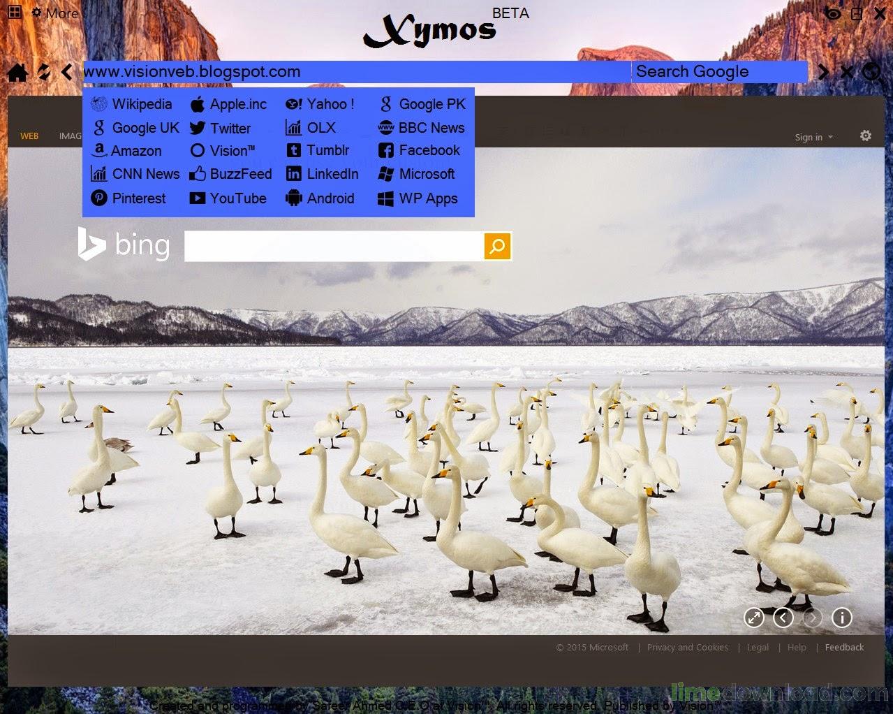The width and height of the screenshot is (893, 714).
Task: Expand the Bing background image fullscreen
Action: pyautogui.click(x=754, y=618)
